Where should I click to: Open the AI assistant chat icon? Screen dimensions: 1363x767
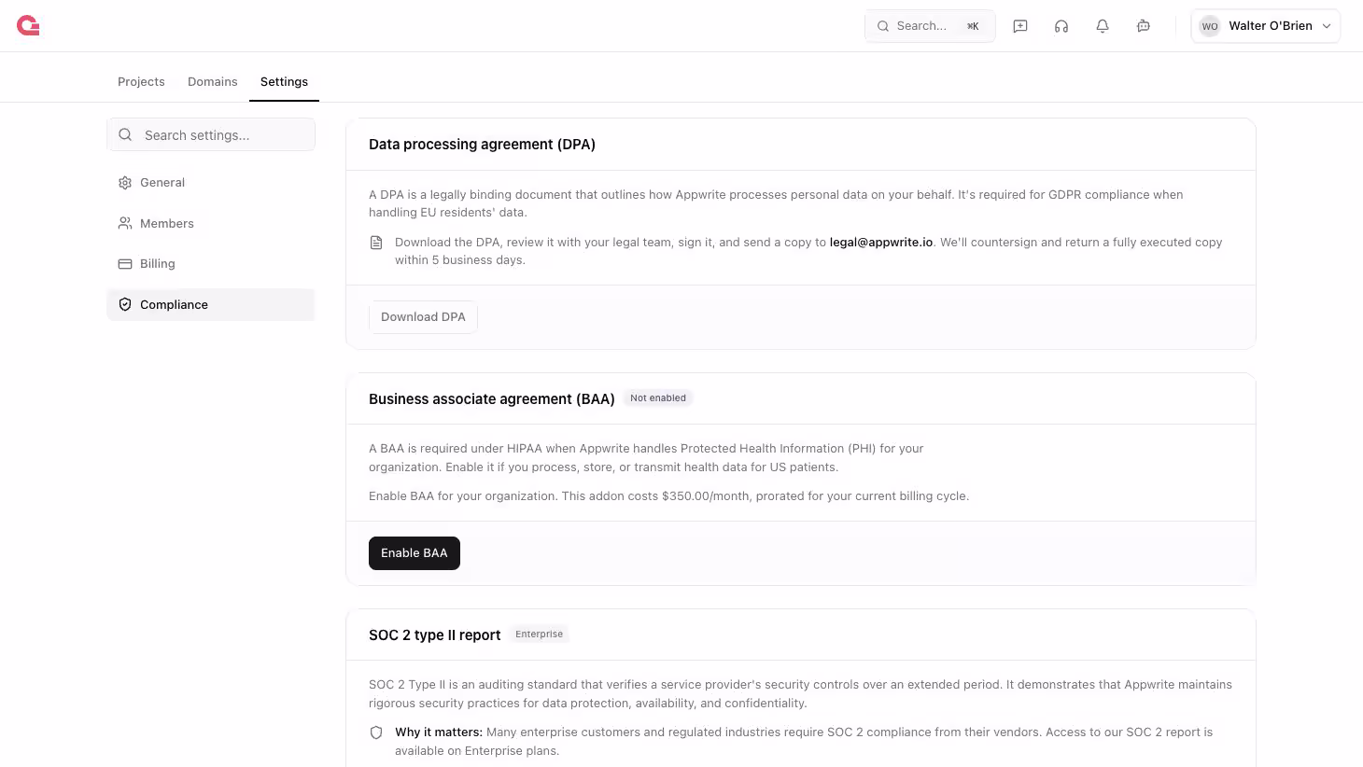[1144, 26]
